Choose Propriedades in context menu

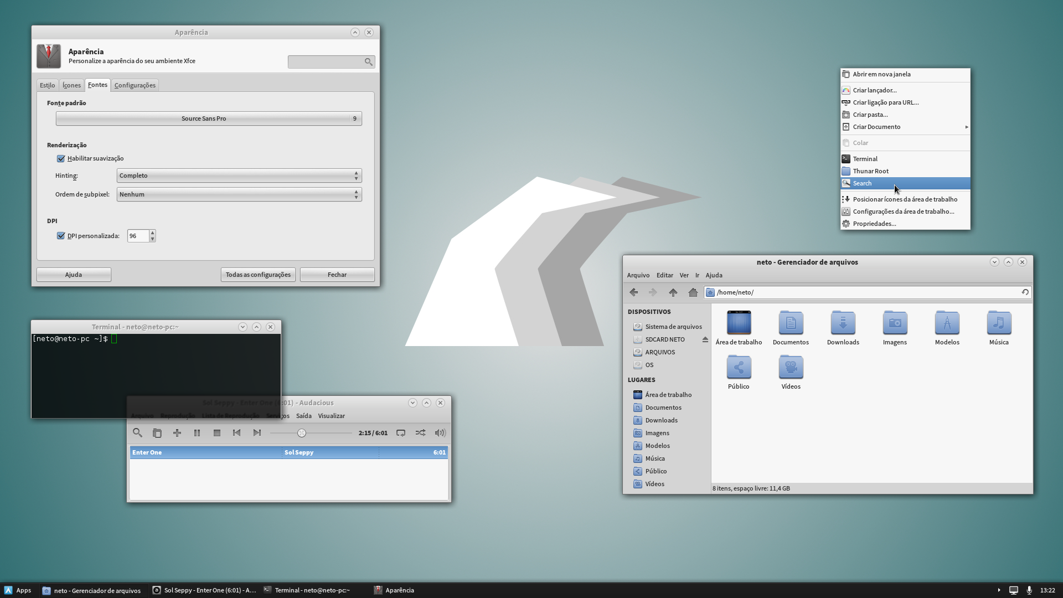tap(905, 224)
